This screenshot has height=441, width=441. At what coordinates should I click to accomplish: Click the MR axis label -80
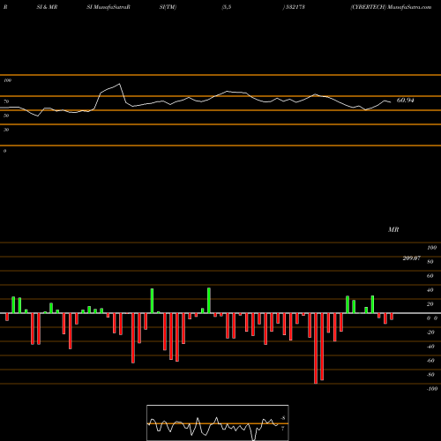(430, 375)
